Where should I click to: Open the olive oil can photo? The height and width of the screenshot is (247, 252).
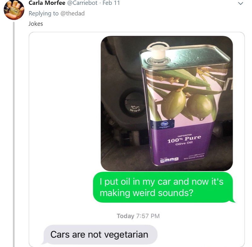[167, 103]
